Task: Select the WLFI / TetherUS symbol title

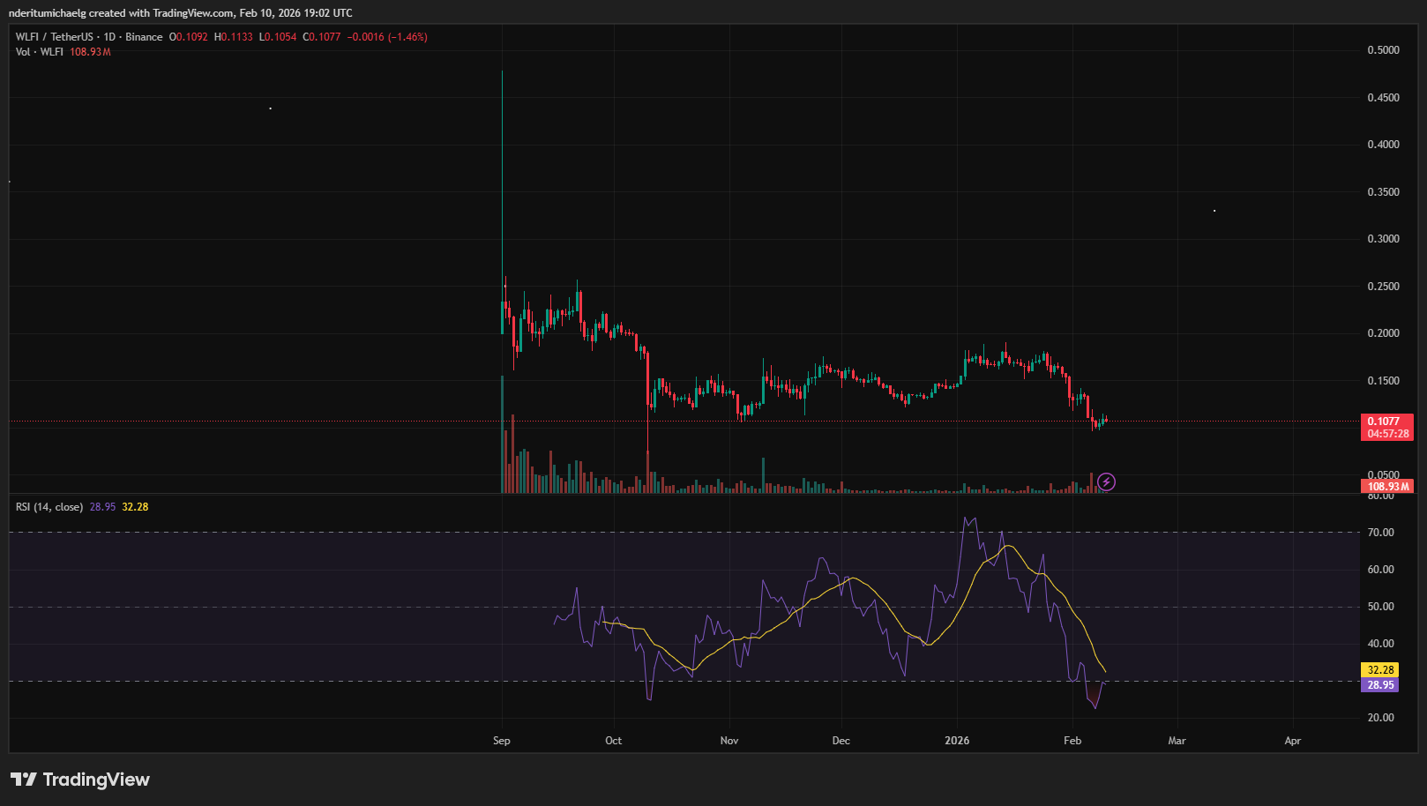Action: click(54, 37)
